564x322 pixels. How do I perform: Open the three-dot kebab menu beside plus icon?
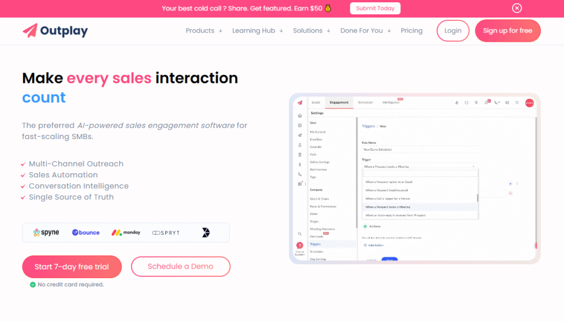click(x=517, y=184)
